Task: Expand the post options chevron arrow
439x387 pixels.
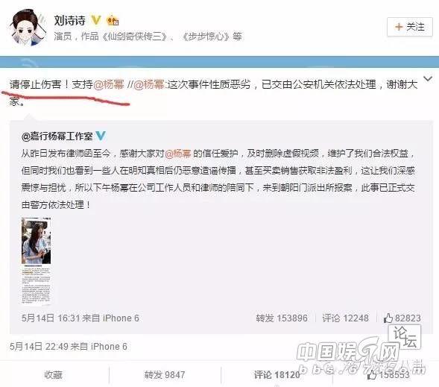Action: (428, 79)
